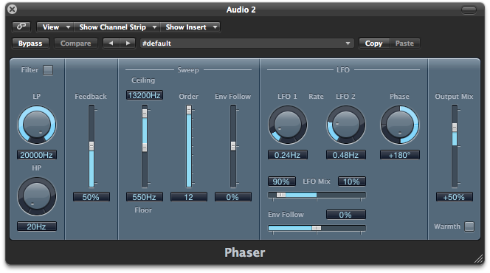The width and height of the screenshot is (490, 273).
Task: Click the LFO Mix label
Action: point(317,182)
